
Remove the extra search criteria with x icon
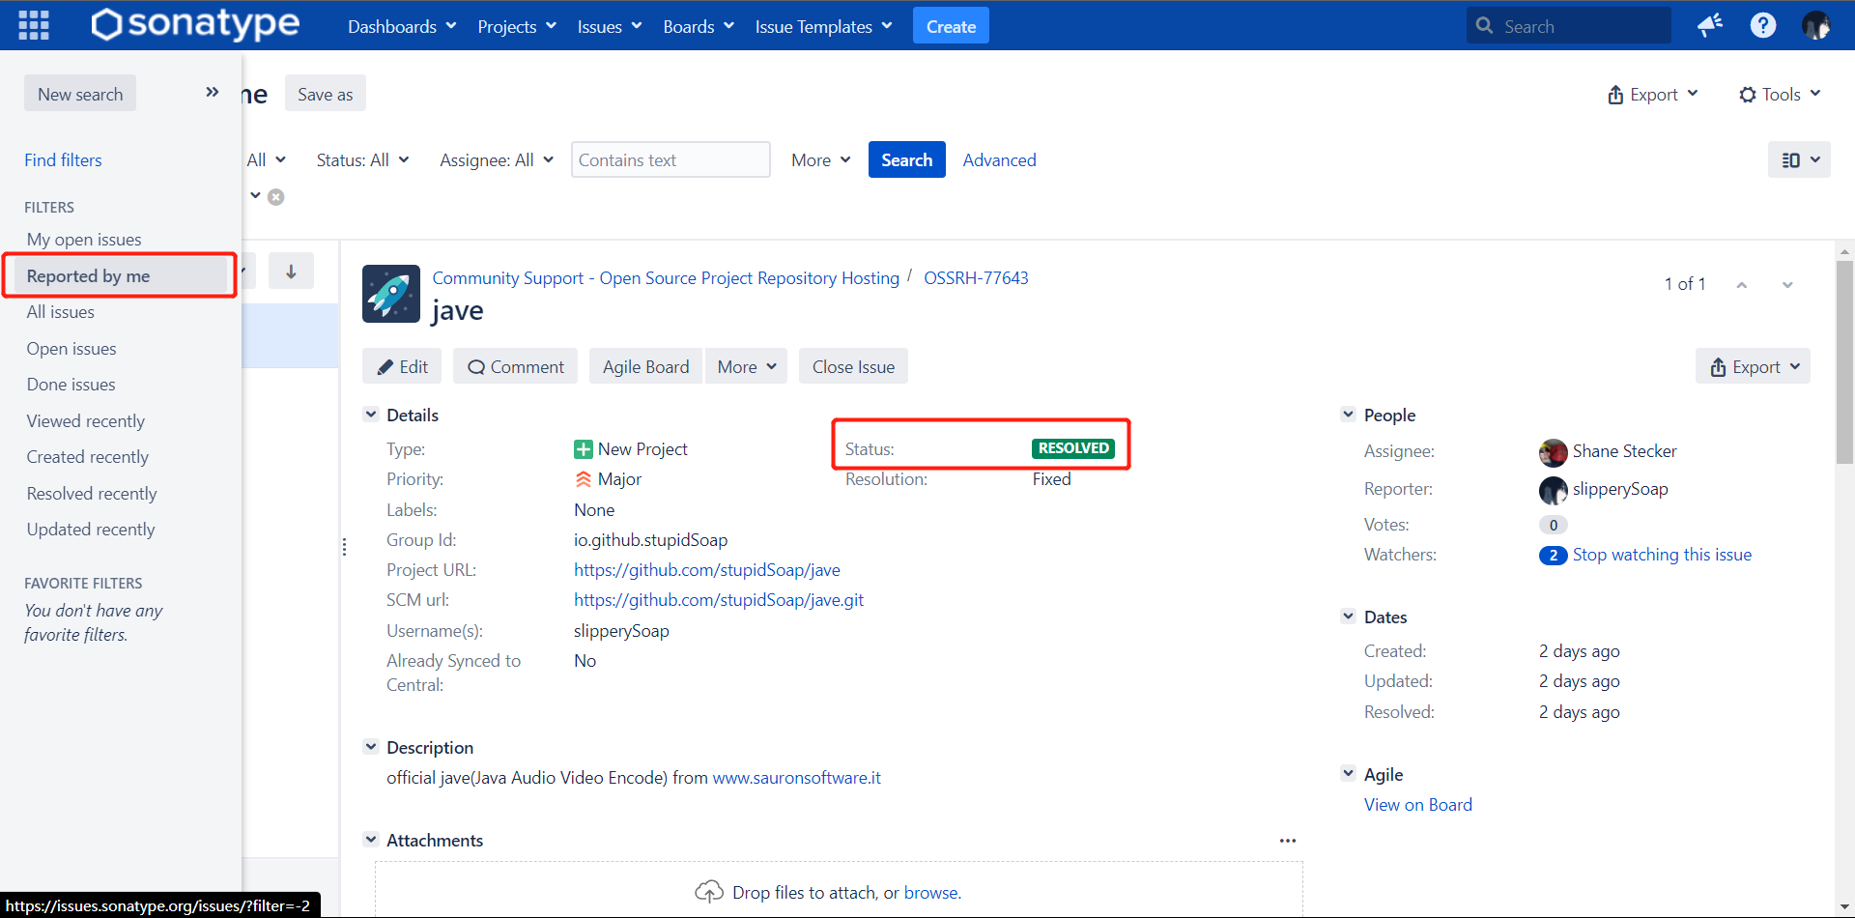coord(276,197)
